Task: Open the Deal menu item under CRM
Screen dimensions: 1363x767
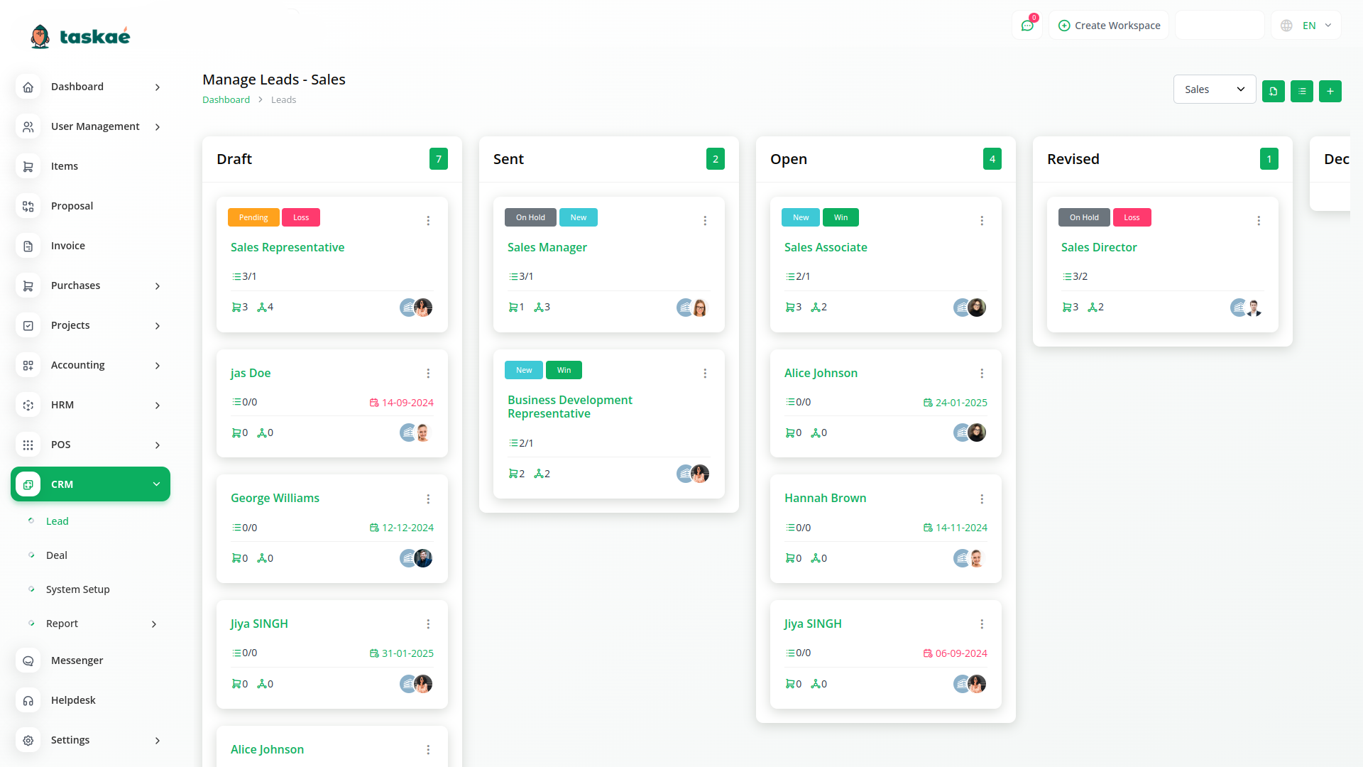Action: [x=57, y=555]
